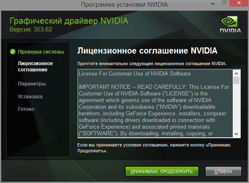249x183 pixels.
Task: Click the license text scroll up arrow
Action: point(236,73)
